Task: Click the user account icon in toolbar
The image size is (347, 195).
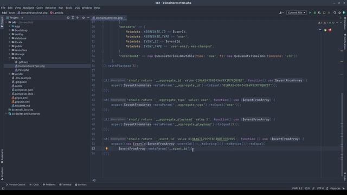Action: point(281,13)
